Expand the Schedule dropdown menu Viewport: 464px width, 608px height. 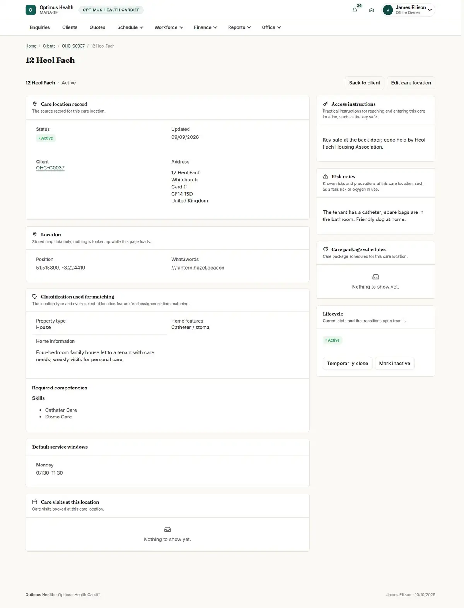click(x=130, y=27)
